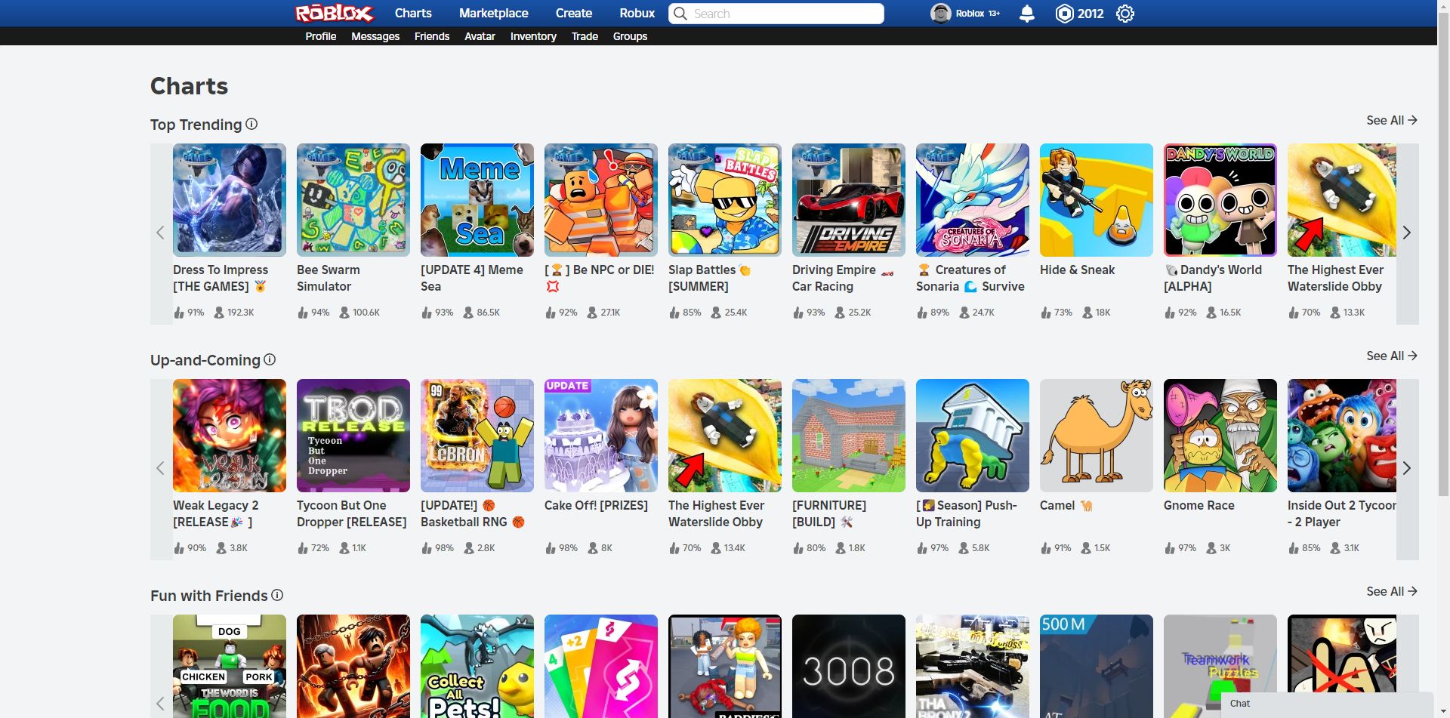Open the settings gear icon
The image size is (1450, 718).
tap(1125, 14)
